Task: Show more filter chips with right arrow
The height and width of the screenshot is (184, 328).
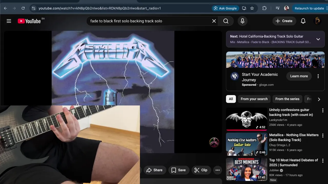Action: 319,99
